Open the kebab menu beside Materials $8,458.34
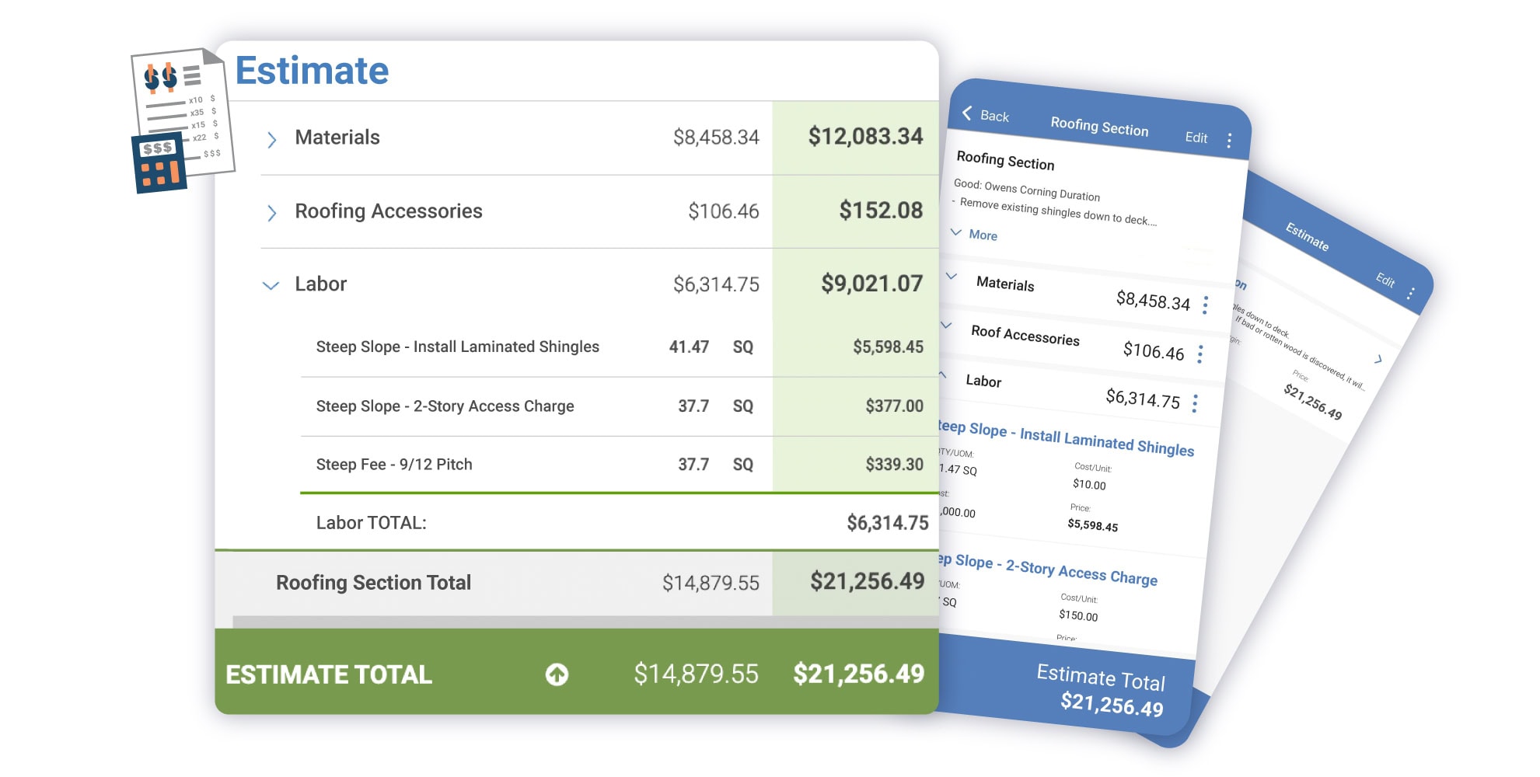This screenshot has height=777, width=1540. (1204, 305)
